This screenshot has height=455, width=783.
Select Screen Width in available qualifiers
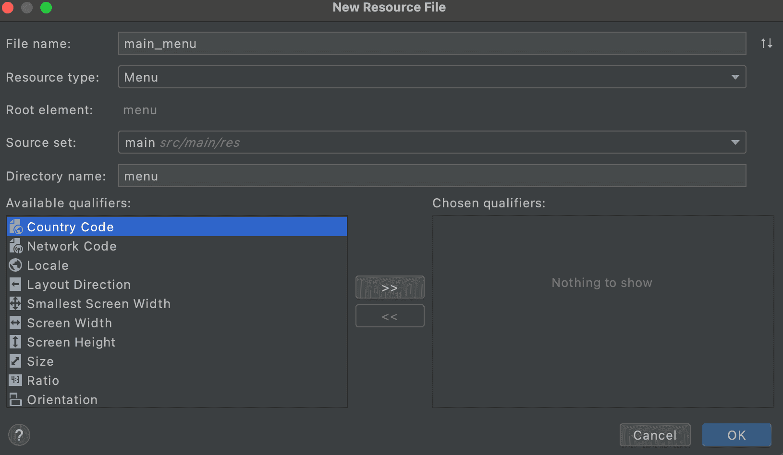(70, 323)
